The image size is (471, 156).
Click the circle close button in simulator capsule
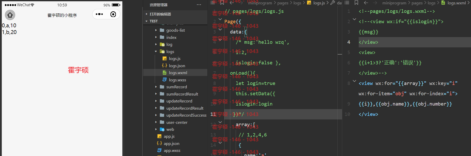point(113,14)
